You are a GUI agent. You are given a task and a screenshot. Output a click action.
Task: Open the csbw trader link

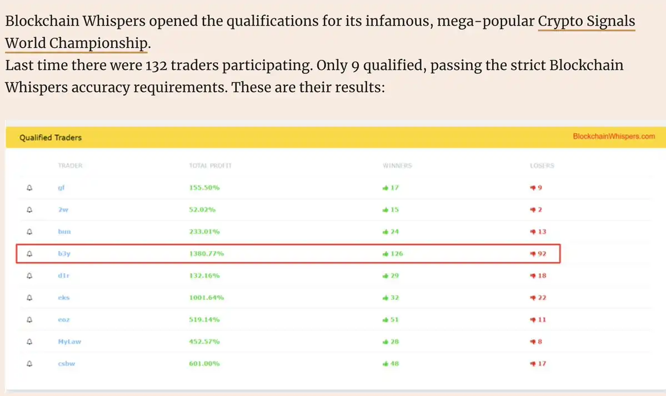pos(66,364)
